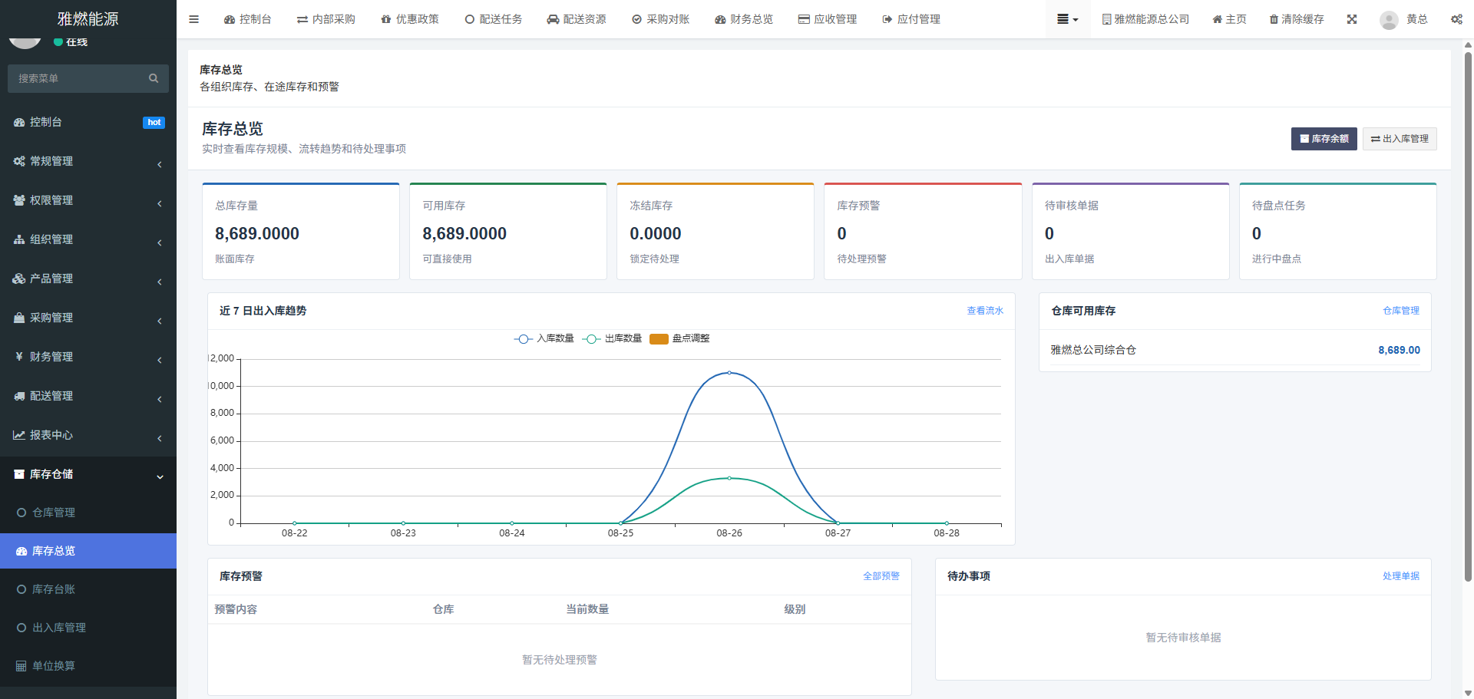Open 配送任务 in the top navigation
The image size is (1474, 699).
493,19
